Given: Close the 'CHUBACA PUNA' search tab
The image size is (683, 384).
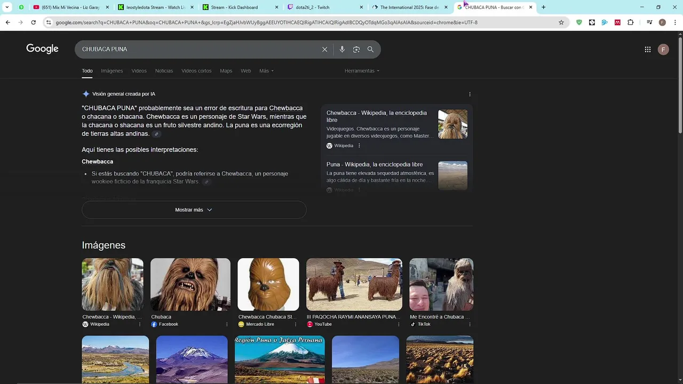Looking at the screenshot, I should coord(530,7).
